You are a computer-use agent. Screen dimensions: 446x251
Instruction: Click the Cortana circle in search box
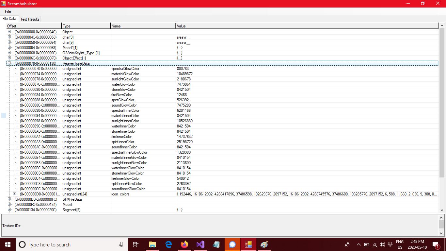[x=22, y=244]
